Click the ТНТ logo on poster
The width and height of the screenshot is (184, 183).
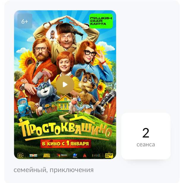(x=33, y=155)
